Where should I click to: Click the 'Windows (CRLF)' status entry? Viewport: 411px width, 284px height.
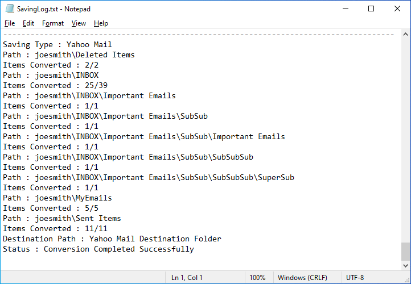[302, 277]
